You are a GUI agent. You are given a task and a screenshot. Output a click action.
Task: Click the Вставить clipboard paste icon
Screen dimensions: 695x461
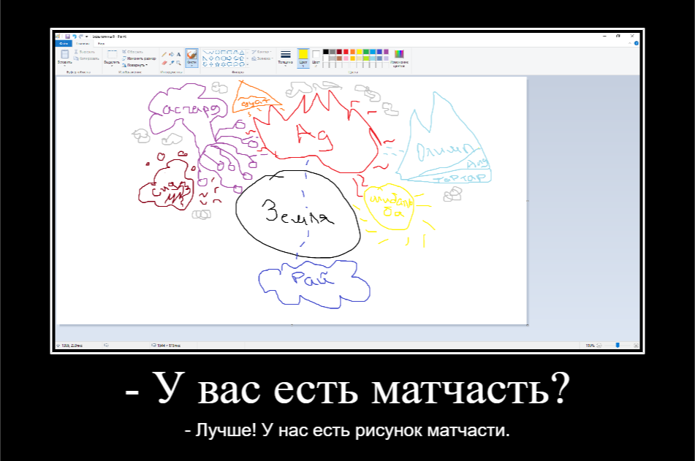[65, 54]
